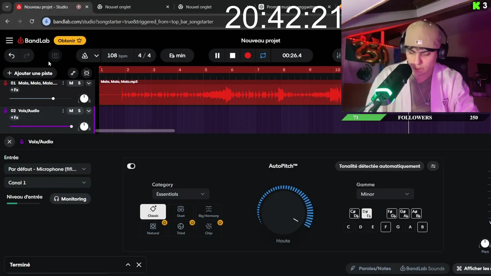Screen dimensions: 491x276
Task: Toggle AutoPitch on/off switch
Action: (131, 166)
